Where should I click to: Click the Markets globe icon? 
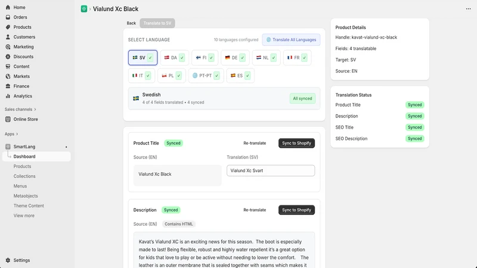(8, 76)
